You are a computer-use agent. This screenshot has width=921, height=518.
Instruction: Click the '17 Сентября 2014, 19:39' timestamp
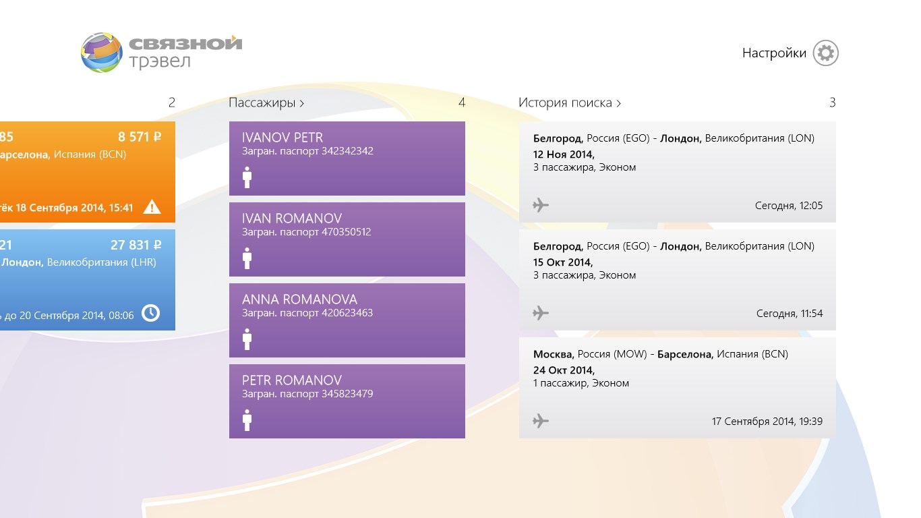pos(767,422)
